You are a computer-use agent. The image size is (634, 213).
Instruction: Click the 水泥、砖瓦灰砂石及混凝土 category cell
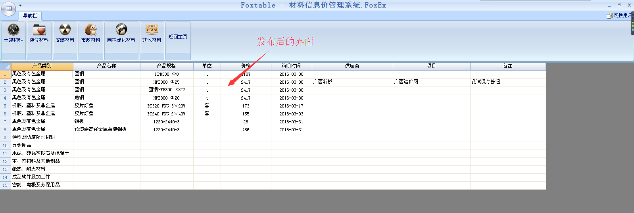tap(42, 154)
